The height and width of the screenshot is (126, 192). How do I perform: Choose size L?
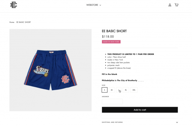click(x=119, y=90)
